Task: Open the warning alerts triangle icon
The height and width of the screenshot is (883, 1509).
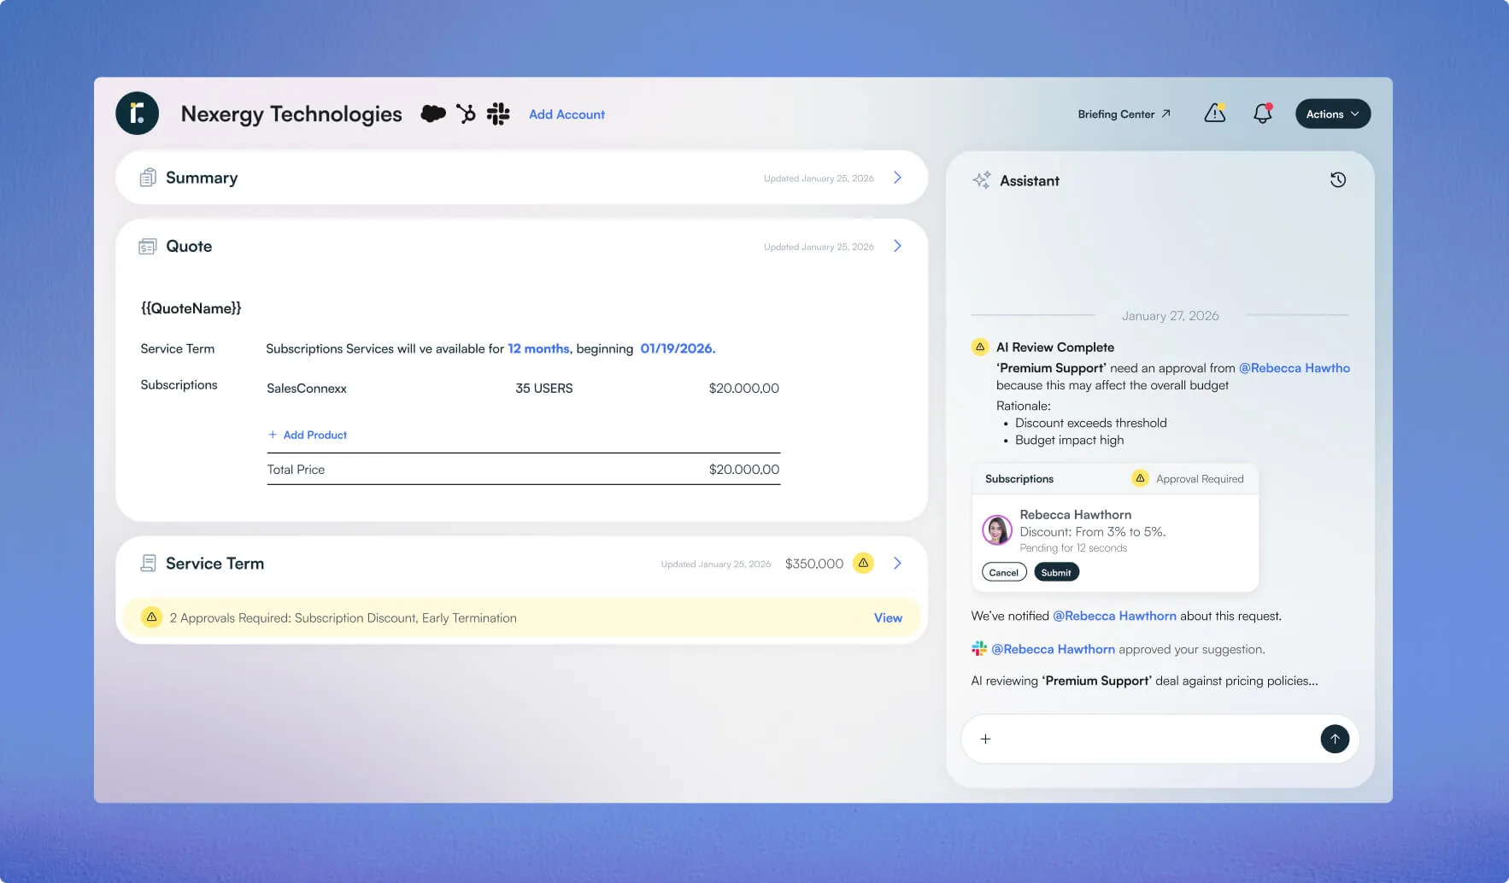Action: click(x=1215, y=113)
